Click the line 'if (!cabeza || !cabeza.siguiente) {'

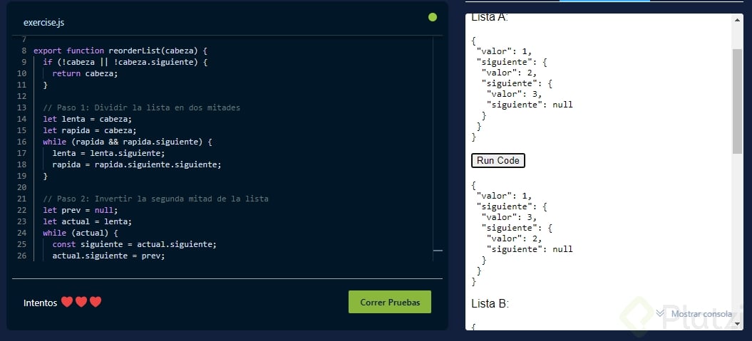point(125,62)
